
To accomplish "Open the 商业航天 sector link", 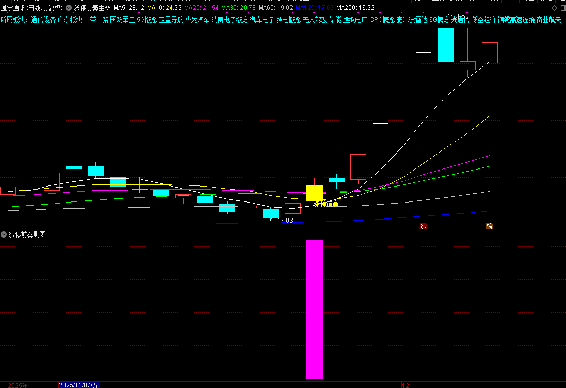I will coord(549,20).
